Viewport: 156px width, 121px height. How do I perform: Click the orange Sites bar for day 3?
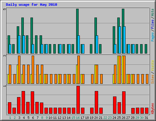(x=19, y=70)
